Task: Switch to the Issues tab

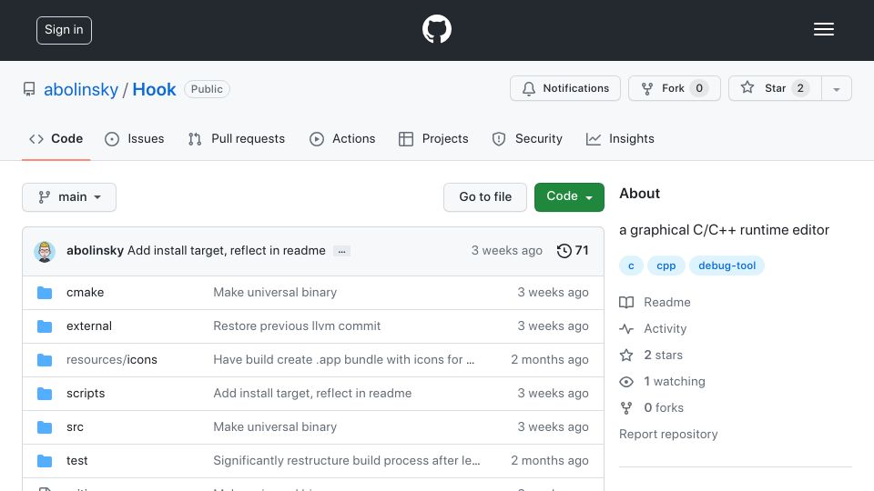Action: point(135,138)
